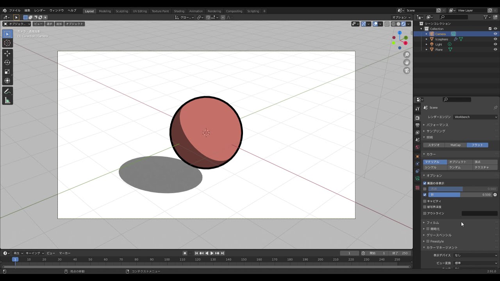Expand the サンプリング panel

(436, 131)
